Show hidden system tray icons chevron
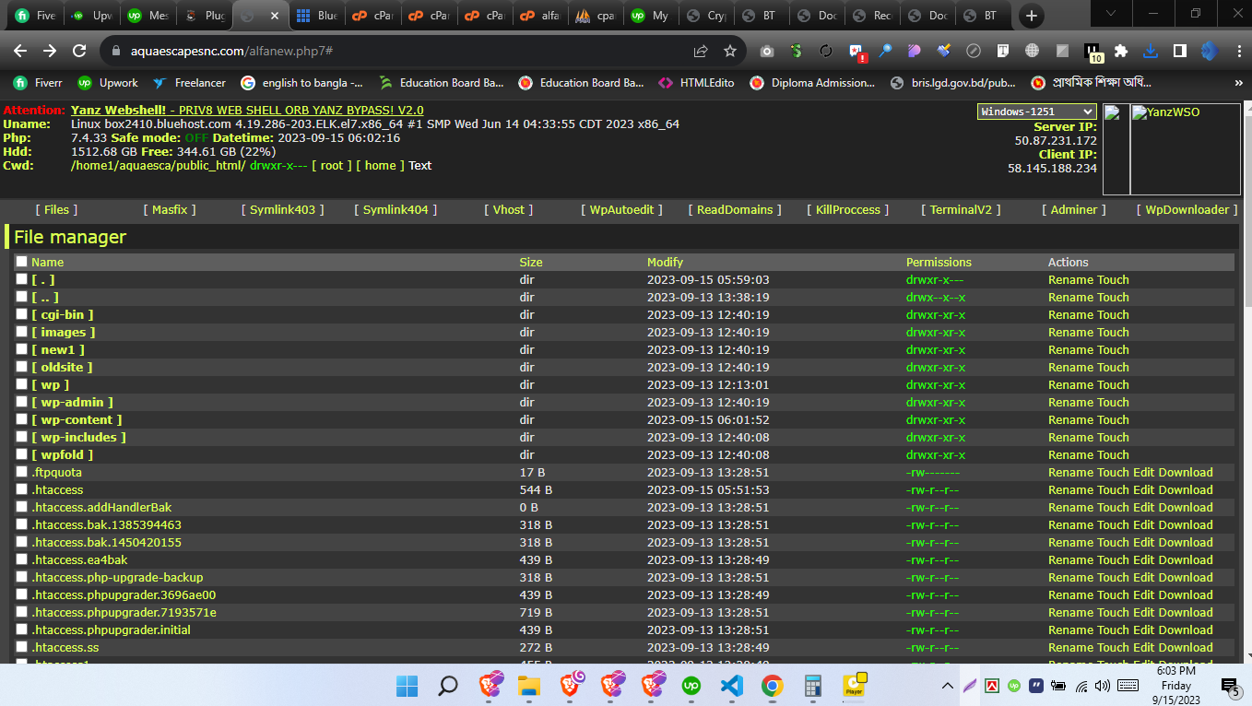This screenshot has width=1252, height=706. coord(947,686)
